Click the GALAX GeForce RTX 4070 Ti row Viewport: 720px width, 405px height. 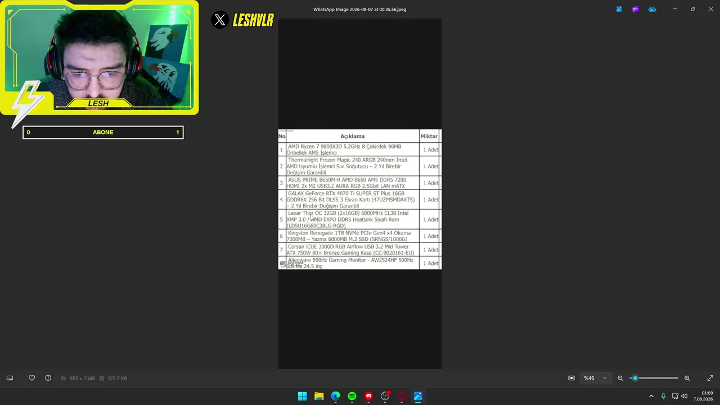[359, 200]
